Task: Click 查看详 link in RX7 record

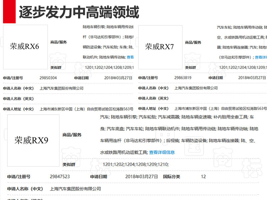Action: tap(261, 57)
